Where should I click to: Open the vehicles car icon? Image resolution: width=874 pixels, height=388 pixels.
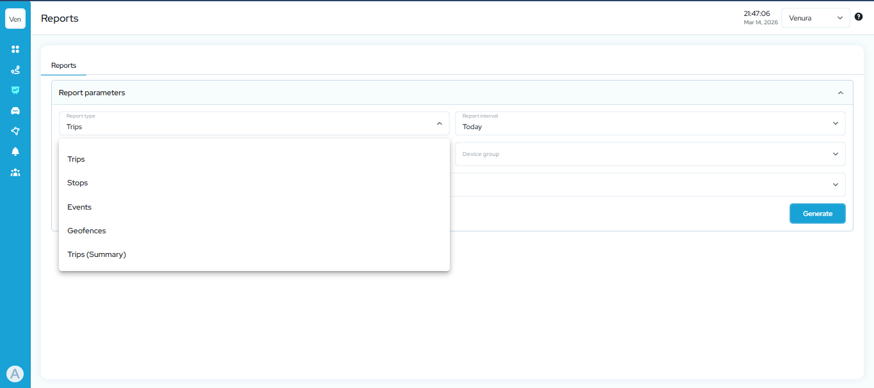15,111
